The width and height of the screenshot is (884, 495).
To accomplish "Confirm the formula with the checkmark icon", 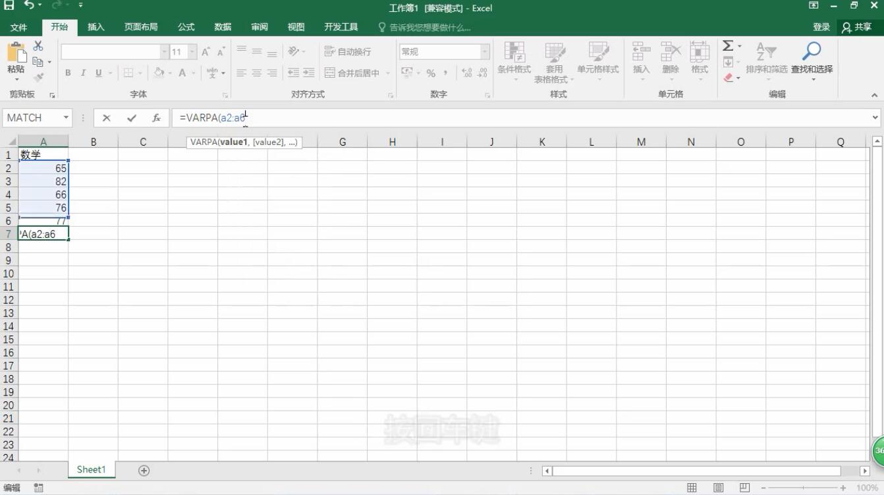I will tap(132, 118).
